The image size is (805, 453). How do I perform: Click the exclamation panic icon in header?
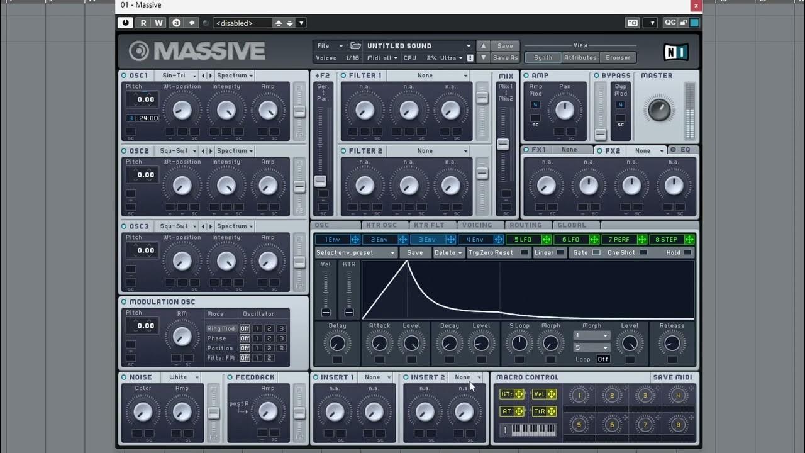coord(470,58)
